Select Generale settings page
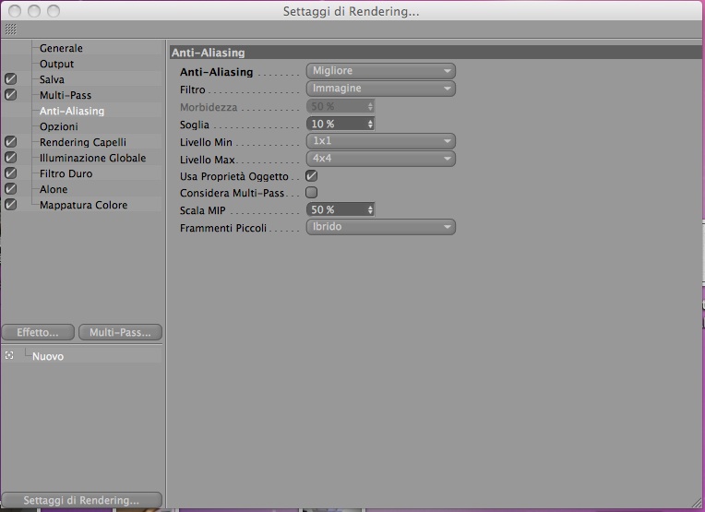 61,48
